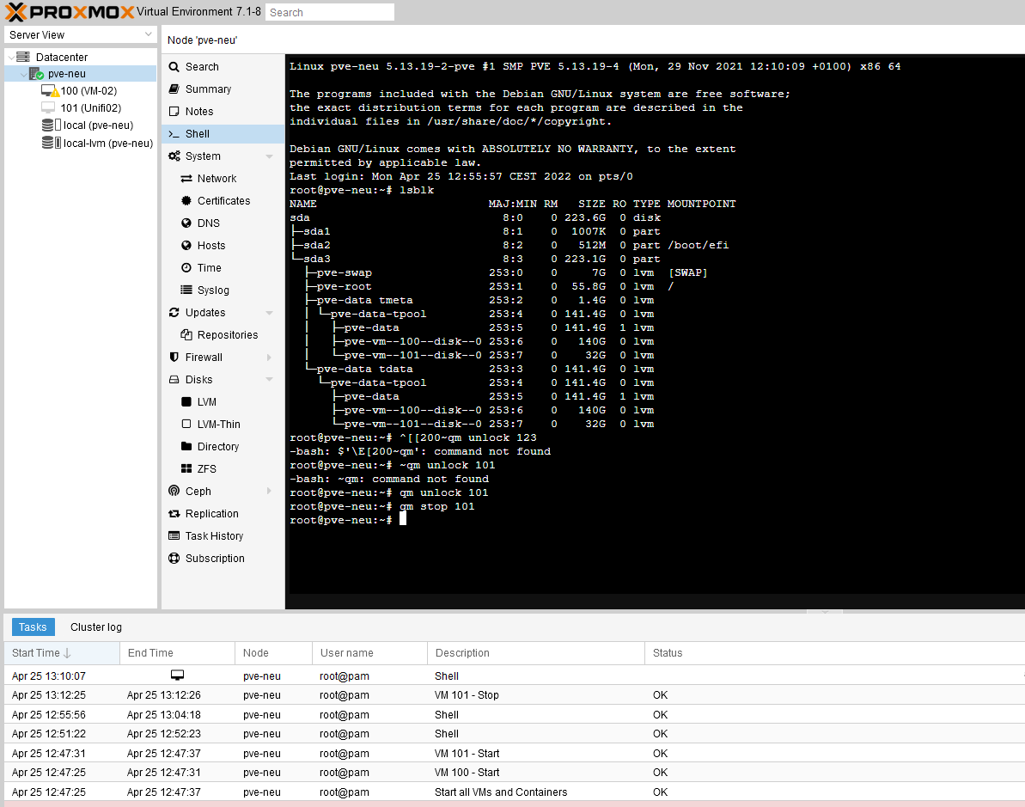The height and width of the screenshot is (807, 1025).
Task: Select the Shell task started at 12:51:22
Action: 515,734
